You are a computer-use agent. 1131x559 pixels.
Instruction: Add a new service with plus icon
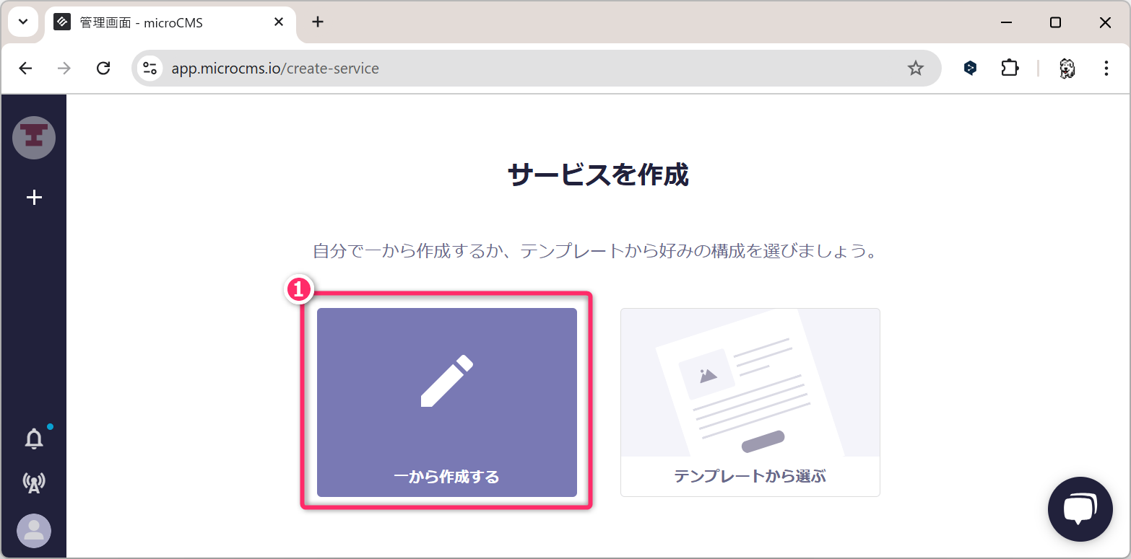click(34, 198)
